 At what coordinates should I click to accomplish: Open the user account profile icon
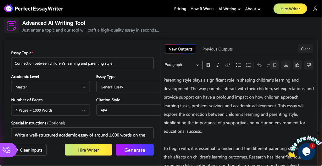tap(315, 9)
